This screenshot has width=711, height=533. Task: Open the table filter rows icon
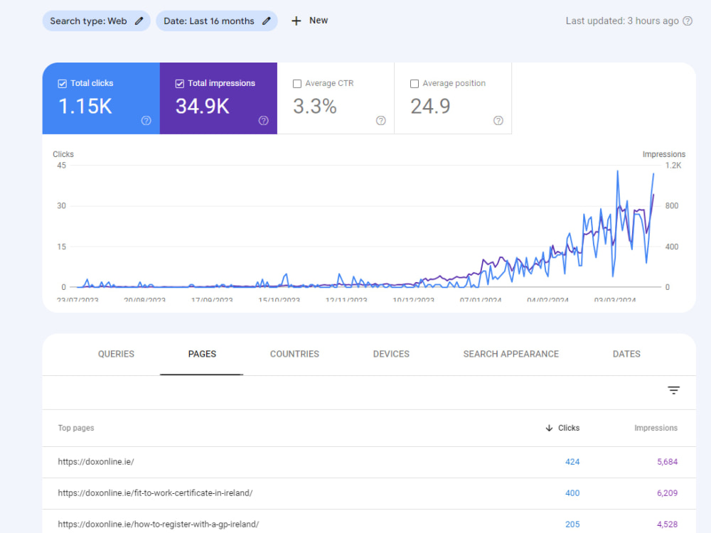673,390
